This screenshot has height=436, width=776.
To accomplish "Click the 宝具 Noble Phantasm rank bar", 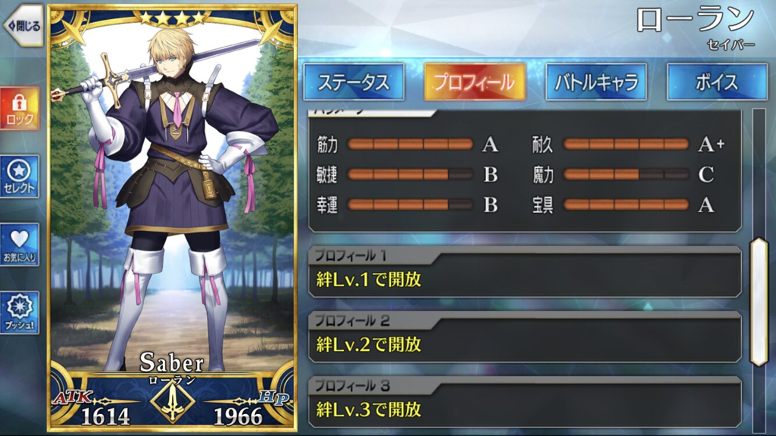I will tap(626, 205).
